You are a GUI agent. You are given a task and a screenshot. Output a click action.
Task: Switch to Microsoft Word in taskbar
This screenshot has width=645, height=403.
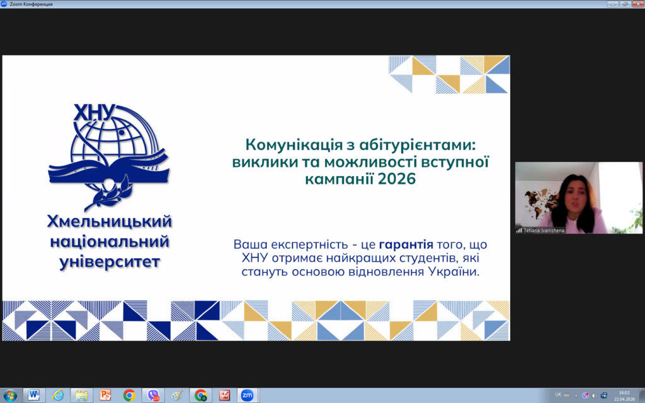click(x=33, y=395)
